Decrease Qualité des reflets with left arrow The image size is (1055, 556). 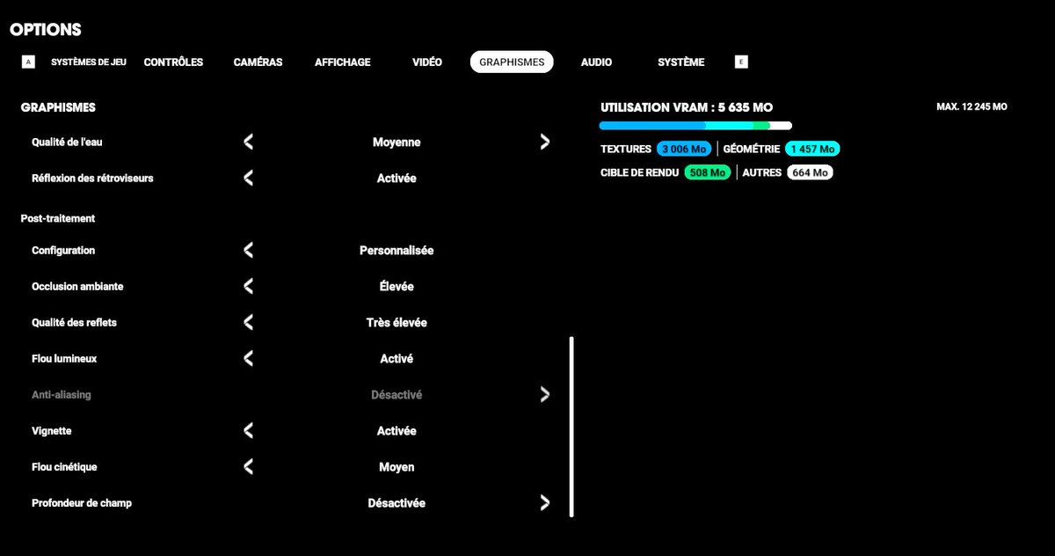coord(249,323)
